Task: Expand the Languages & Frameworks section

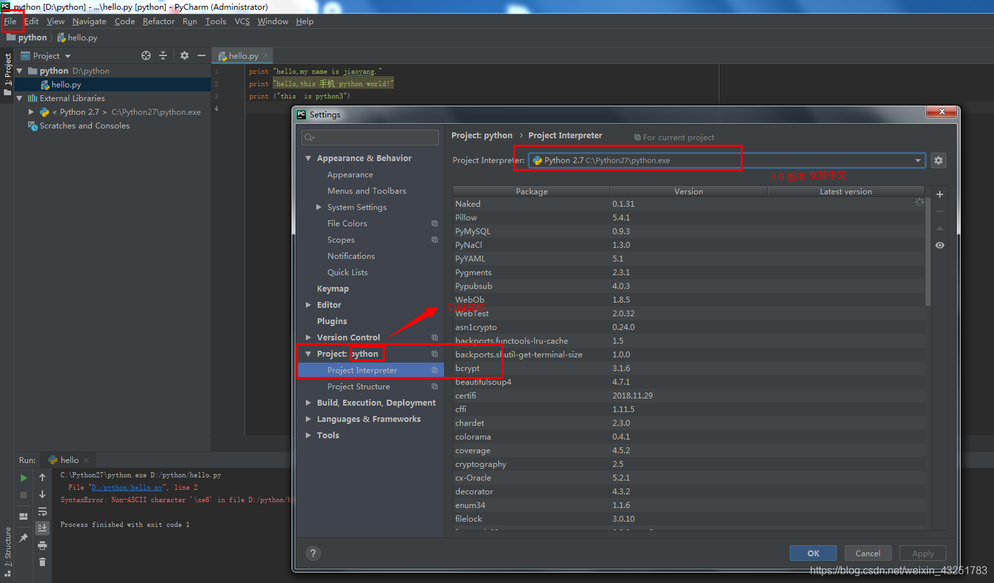Action: click(309, 419)
